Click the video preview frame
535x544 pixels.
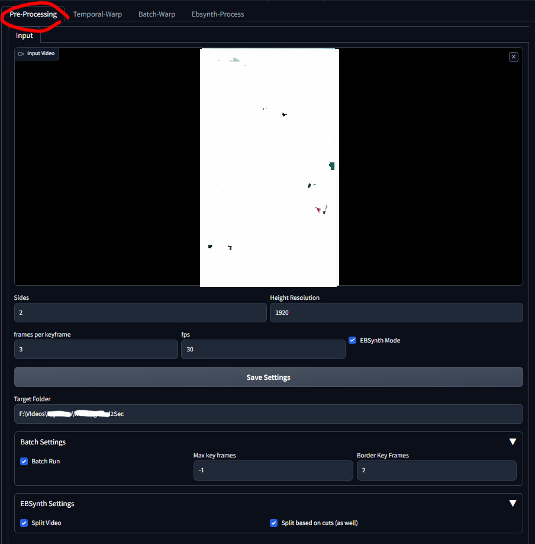coord(269,167)
